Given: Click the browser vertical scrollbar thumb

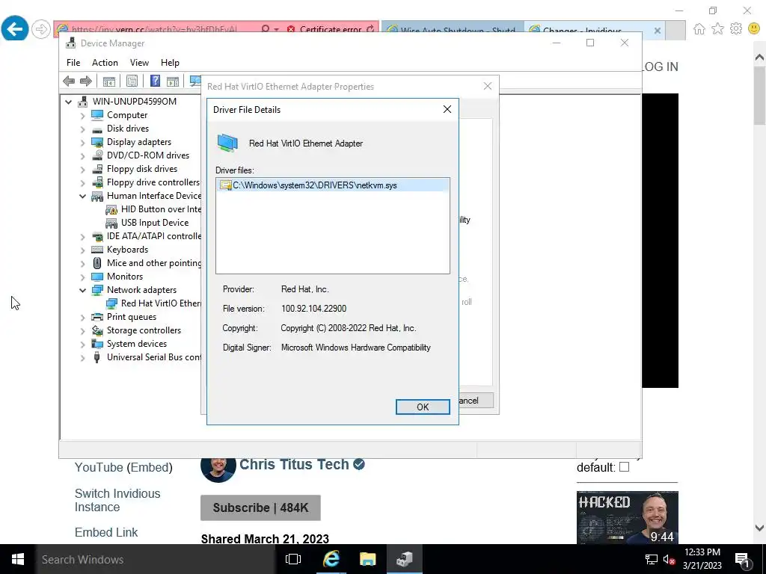Looking at the screenshot, I should tap(759, 95).
